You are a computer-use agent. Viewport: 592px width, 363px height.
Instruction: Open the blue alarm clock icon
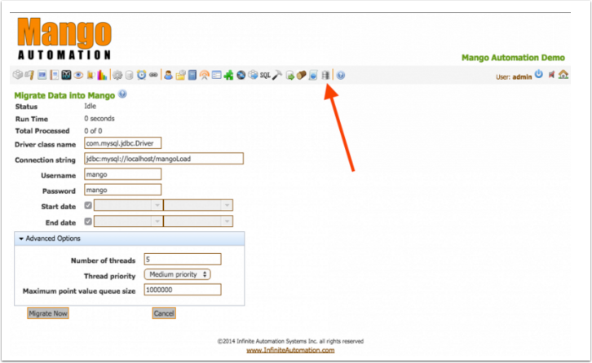pos(141,75)
